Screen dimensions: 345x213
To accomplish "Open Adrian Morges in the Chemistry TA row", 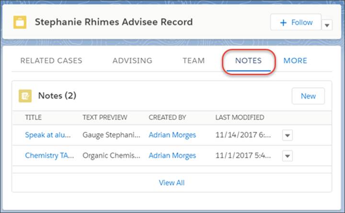I will 172,156.
